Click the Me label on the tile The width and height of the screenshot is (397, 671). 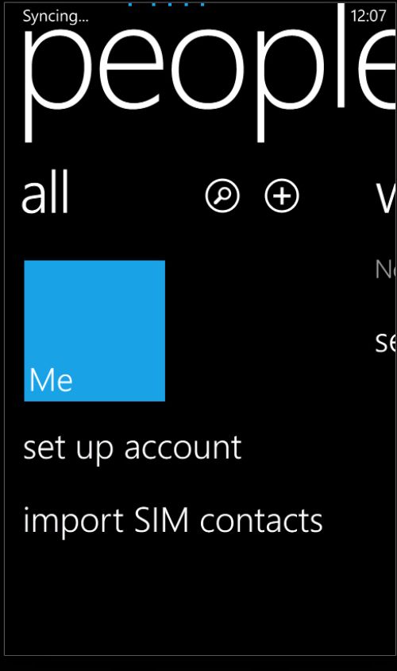(x=51, y=380)
